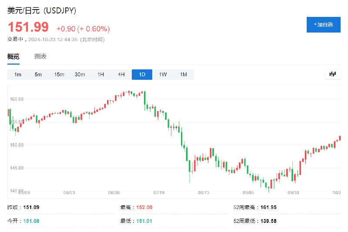Click the current price 151.99
Screen dimensions: 348x232
point(28,27)
